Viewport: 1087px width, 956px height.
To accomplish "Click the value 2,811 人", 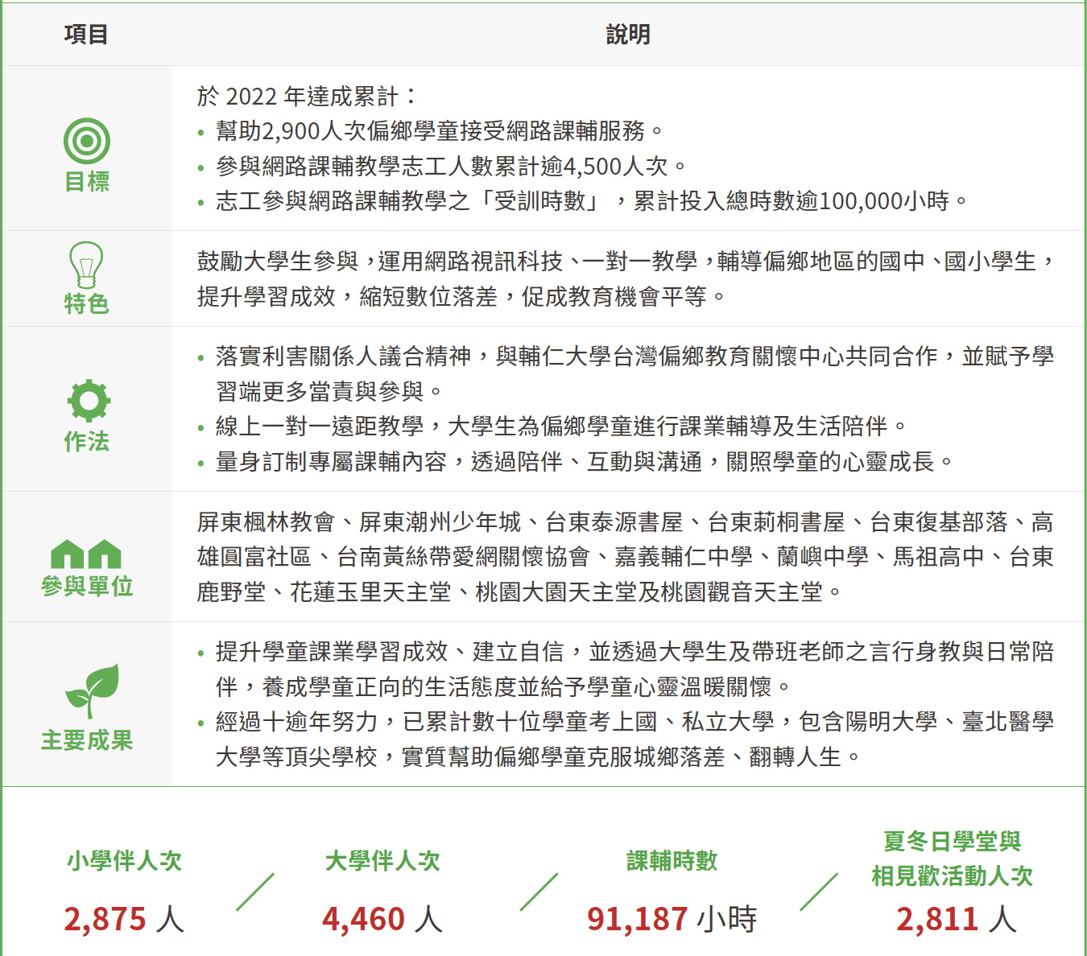I will (957, 919).
